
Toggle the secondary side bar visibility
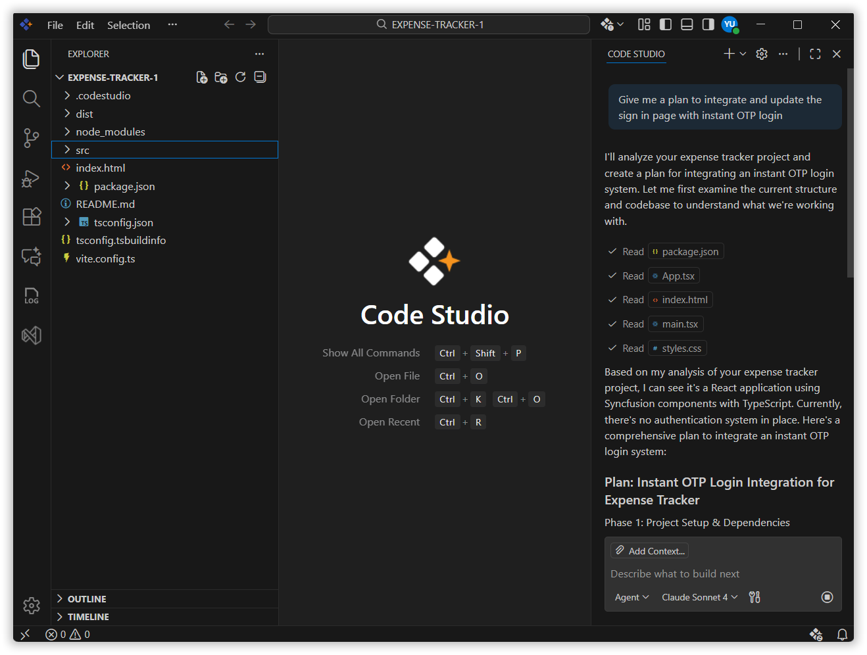pos(708,24)
